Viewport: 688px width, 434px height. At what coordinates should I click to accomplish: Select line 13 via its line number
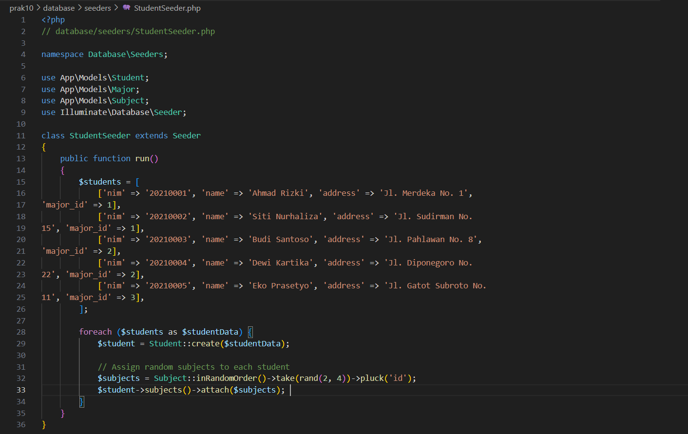21,159
